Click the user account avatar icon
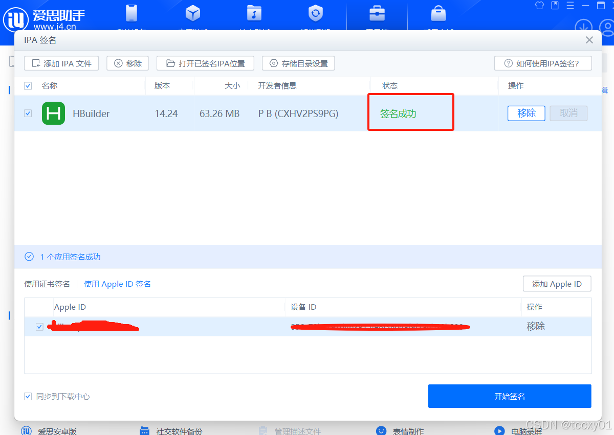 click(606, 27)
